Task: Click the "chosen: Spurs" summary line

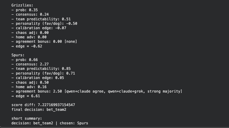Action: (50, 123)
